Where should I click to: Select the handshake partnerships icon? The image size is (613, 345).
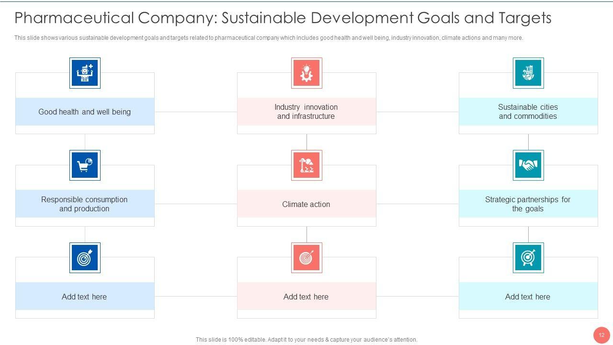[x=528, y=165]
